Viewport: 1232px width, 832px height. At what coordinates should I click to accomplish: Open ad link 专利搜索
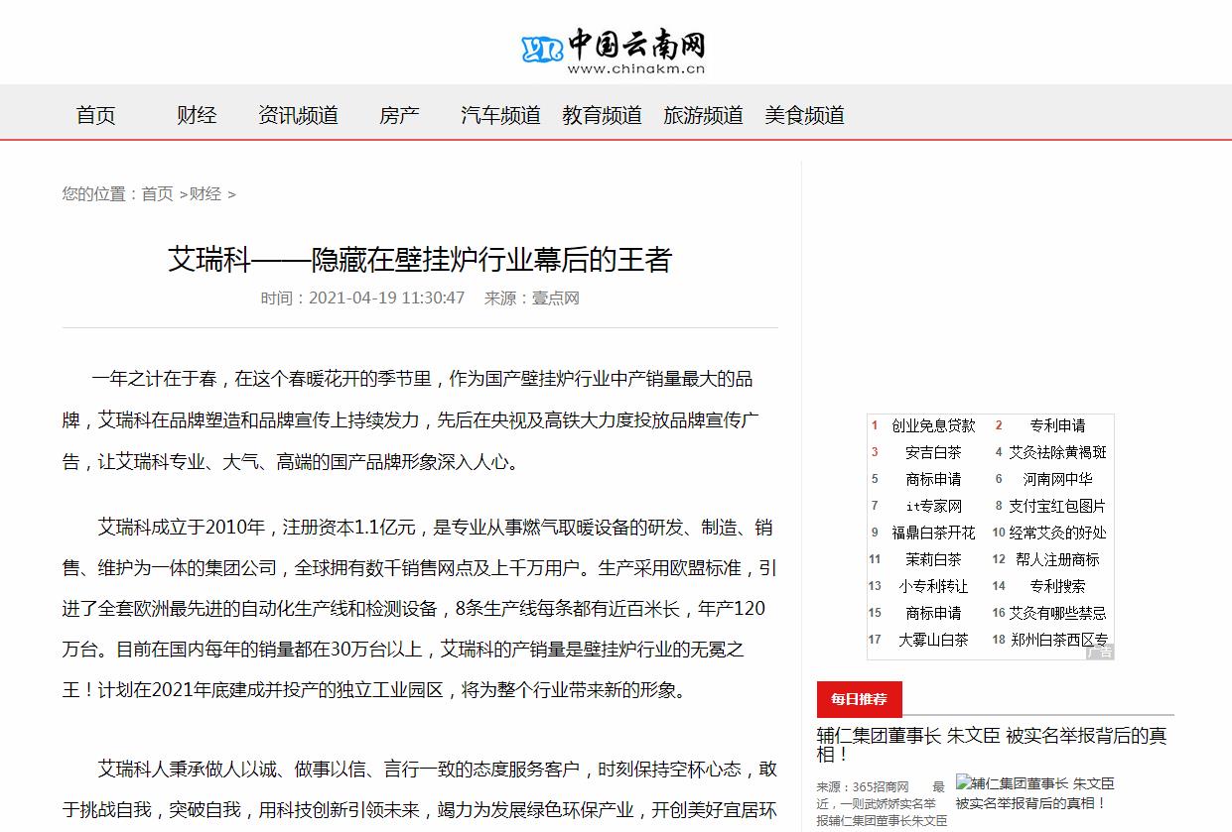coord(1057,586)
